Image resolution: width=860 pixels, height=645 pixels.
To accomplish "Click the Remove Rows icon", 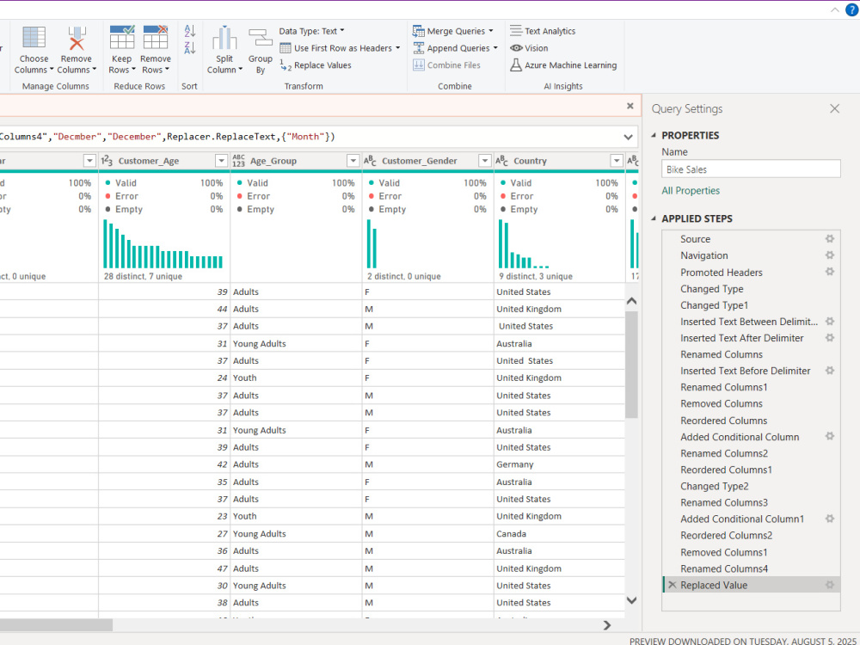I will [x=156, y=37].
